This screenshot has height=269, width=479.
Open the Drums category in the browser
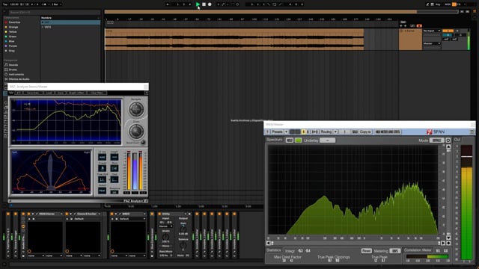point(13,69)
